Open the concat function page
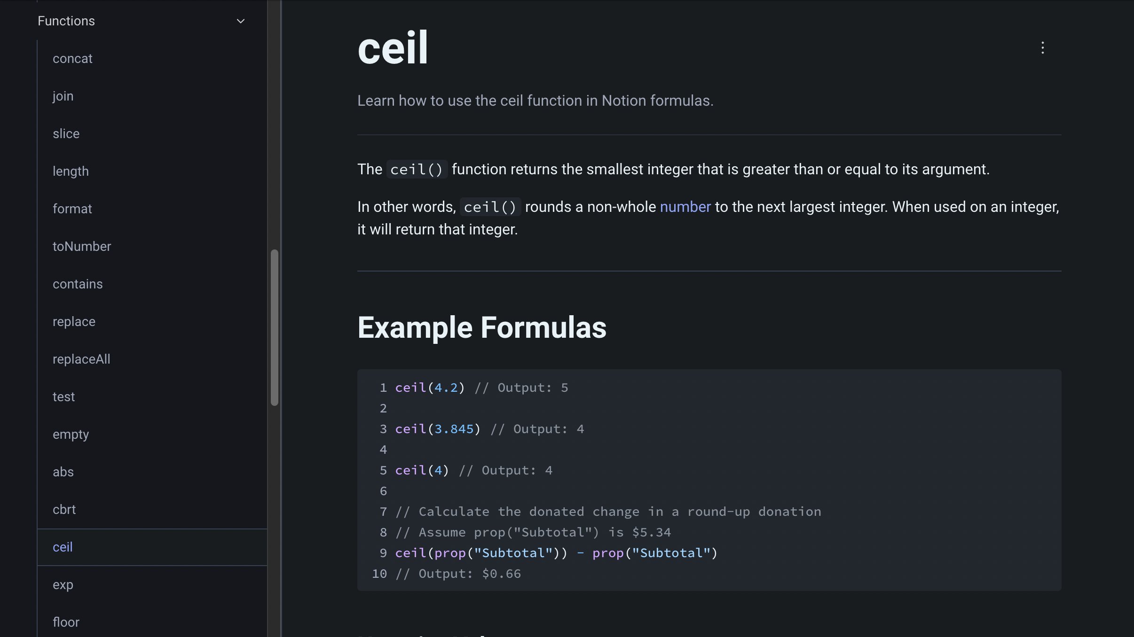This screenshot has height=637, width=1134. (72, 58)
